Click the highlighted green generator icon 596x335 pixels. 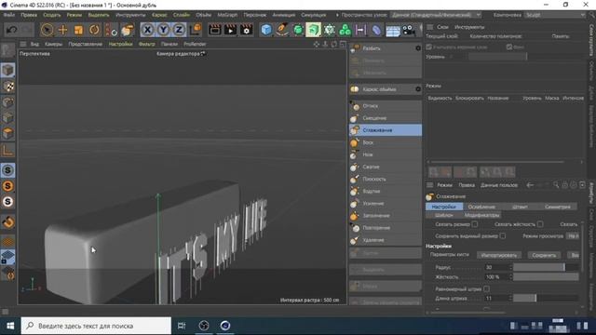313,30
